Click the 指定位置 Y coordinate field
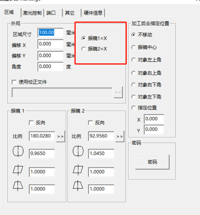This screenshot has height=215, width=200. pyautogui.click(x=154, y=129)
